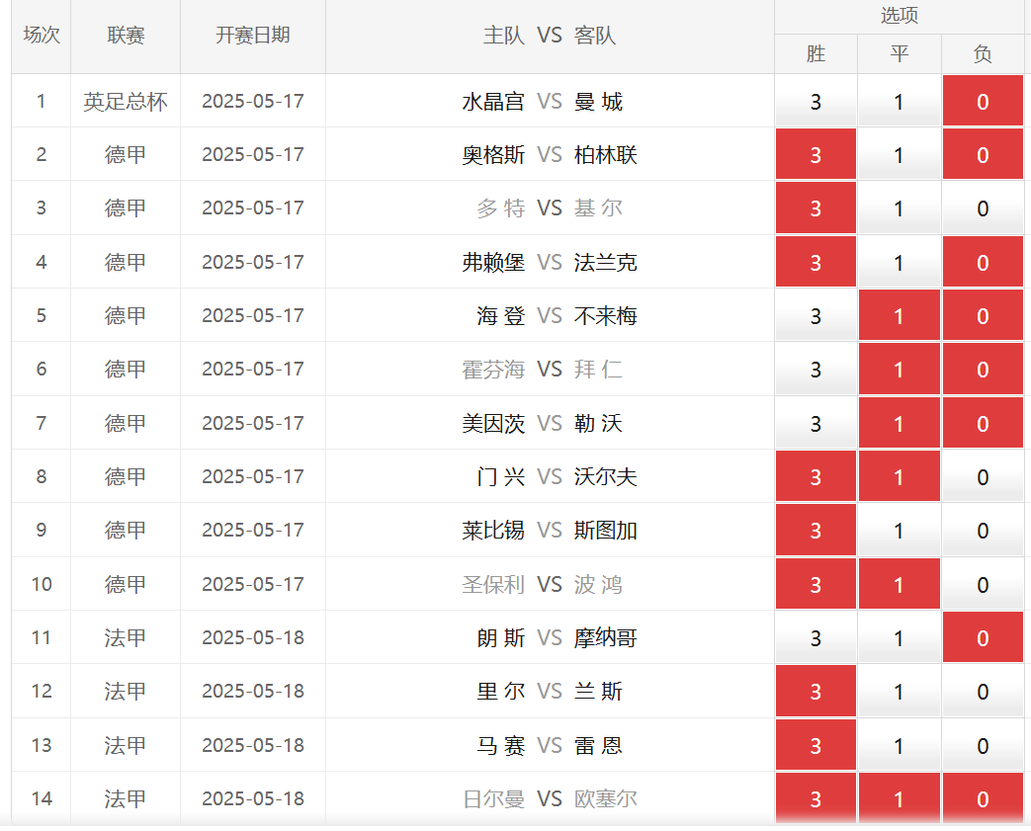This screenshot has width=1031, height=831.
Task: Click away team name 不来梅
Action: [x=606, y=316]
